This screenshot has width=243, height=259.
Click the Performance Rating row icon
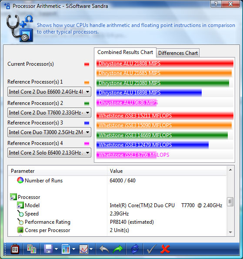(x=20, y=222)
